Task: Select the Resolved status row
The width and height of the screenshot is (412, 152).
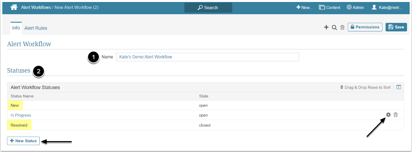Action: click(206, 125)
